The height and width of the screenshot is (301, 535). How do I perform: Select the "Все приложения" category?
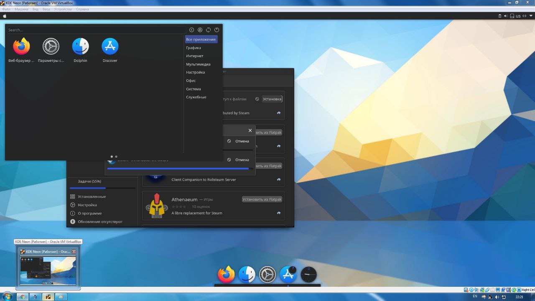pyautogui.click(x=201, y=39)
